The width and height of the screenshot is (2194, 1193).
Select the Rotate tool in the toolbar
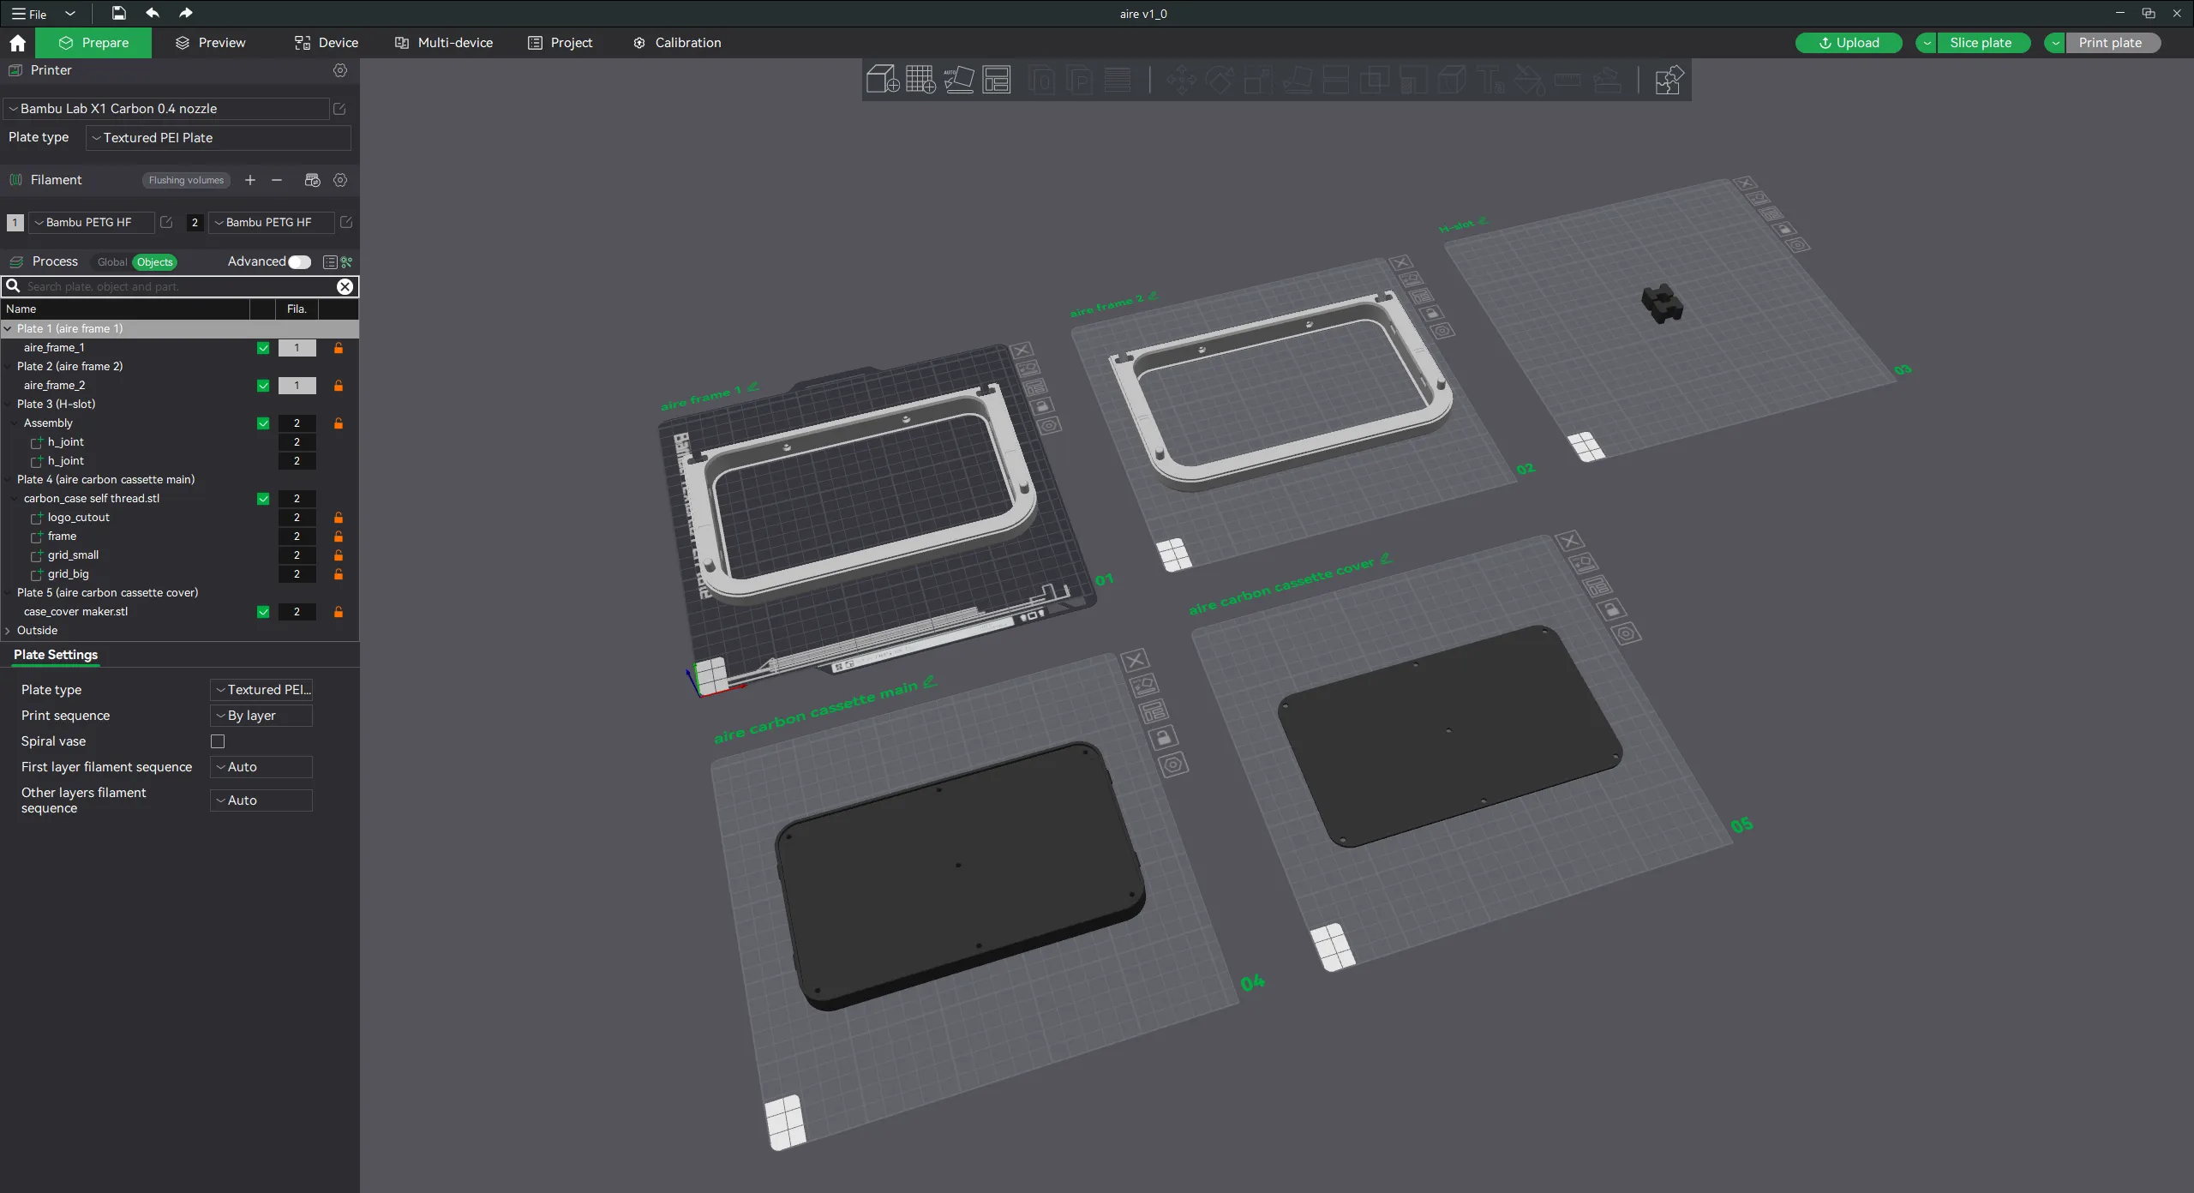click(x=1220, y=80)
